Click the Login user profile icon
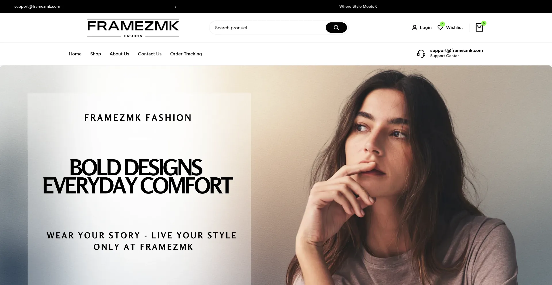 click(414, 28)
